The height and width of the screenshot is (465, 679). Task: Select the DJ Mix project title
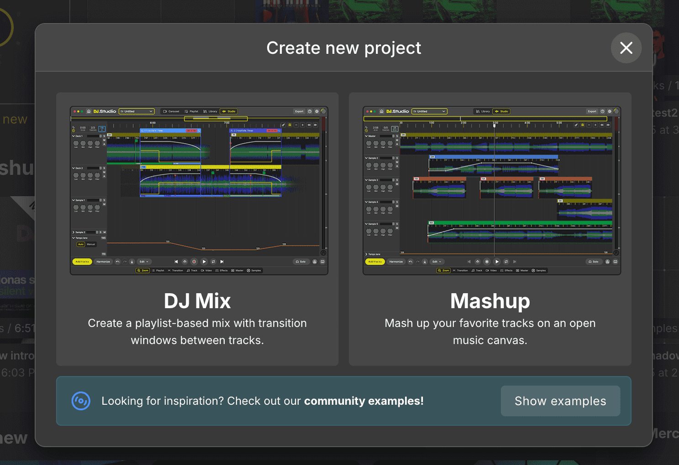click(197, 301)
